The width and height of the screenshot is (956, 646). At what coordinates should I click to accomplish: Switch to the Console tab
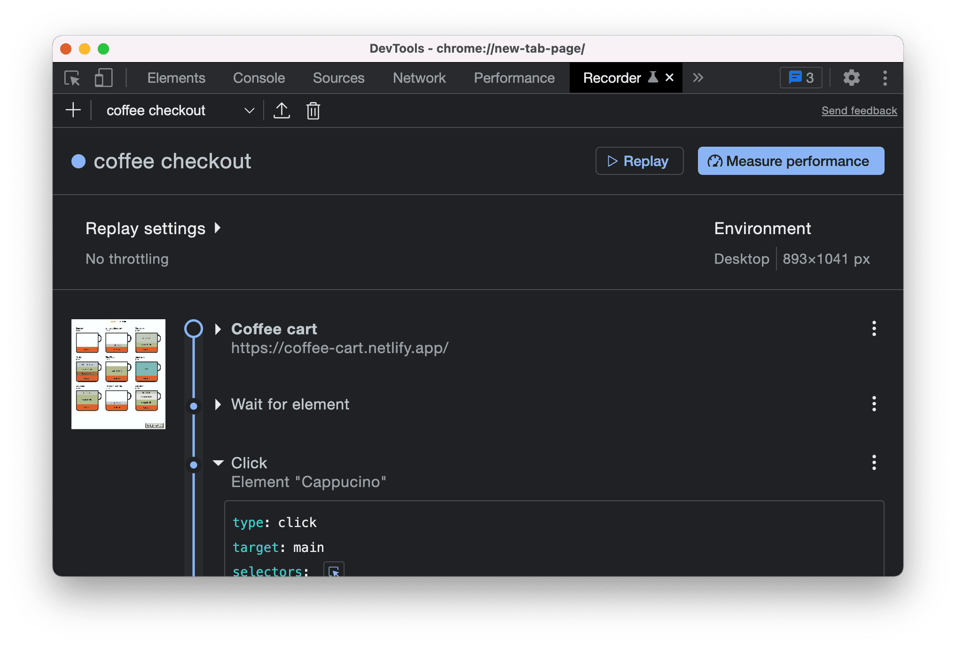tap(259, 77)
